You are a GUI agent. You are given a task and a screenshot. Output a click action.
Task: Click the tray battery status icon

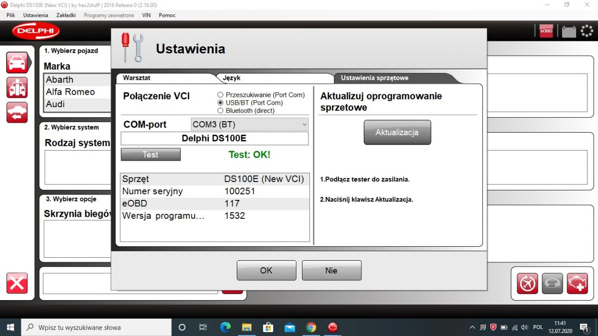click(504, 328)
